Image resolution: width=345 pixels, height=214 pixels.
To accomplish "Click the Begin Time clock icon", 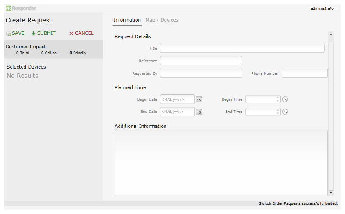I will [x=285, y=99].
